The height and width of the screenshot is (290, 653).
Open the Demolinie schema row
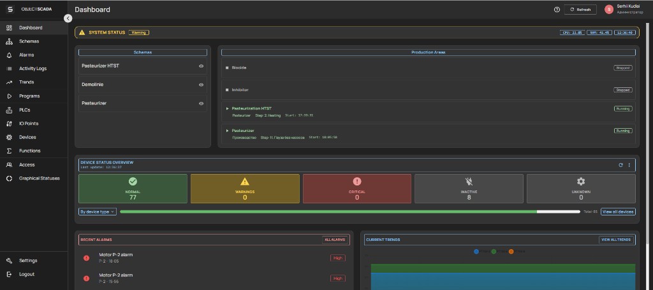[143, 85]
